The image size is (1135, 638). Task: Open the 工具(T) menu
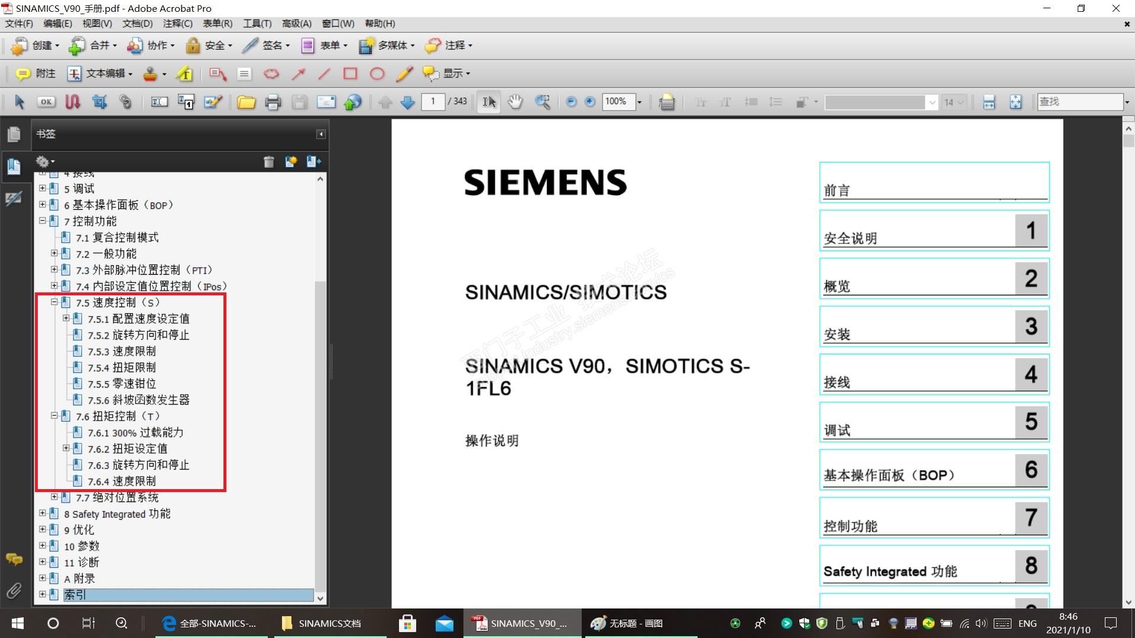tap(257, 24)
